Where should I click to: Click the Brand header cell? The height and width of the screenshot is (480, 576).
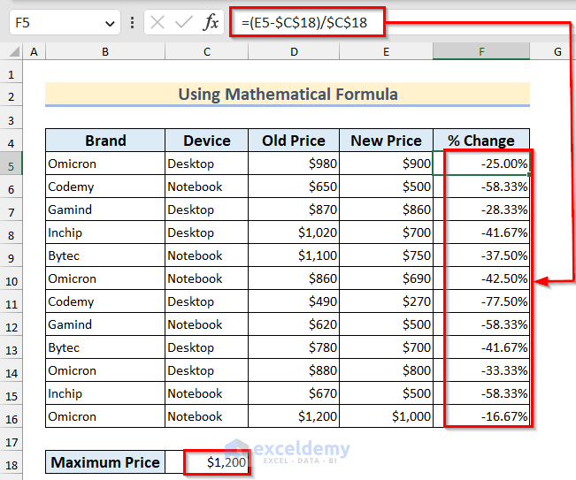click(105, 141)
